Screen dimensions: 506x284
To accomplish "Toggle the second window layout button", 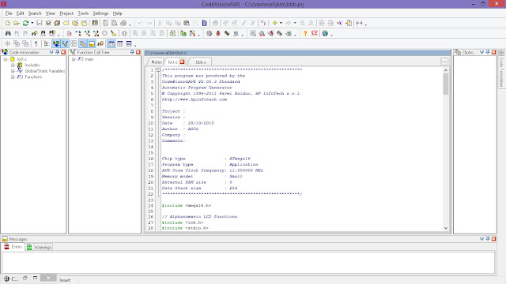I will [120, 43].
